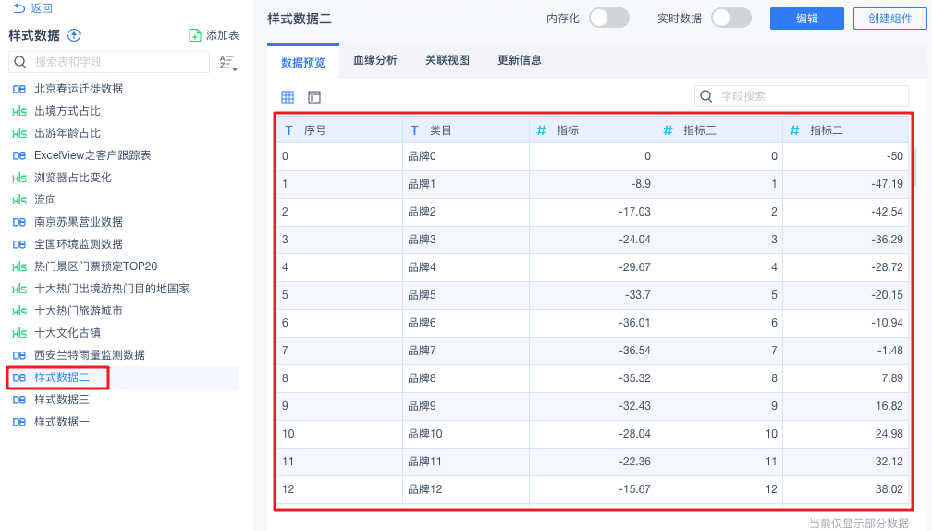The image size is (932, 531).
Task: Click the # type icon of 指标一 column
Action: pyautogui.click(x=541, y=130)
